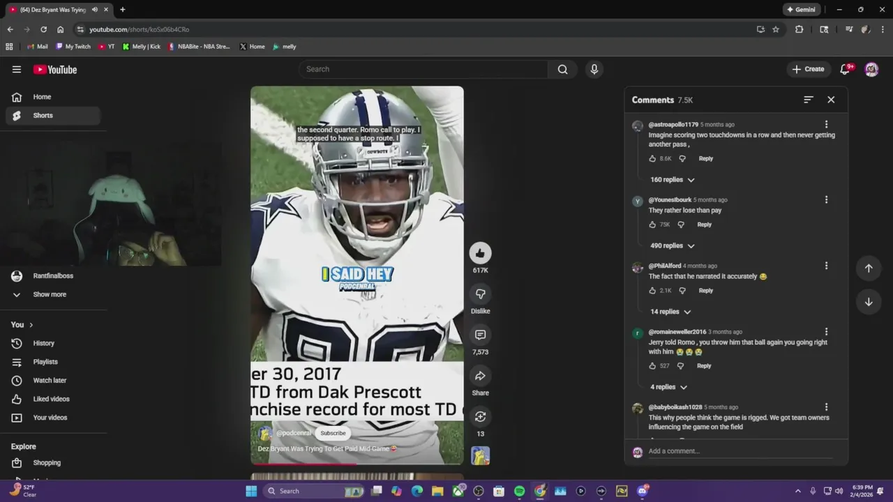Screen dimensions: 893x502
Task: Go to previous Short with up arrow
Action: click(869, 268)
